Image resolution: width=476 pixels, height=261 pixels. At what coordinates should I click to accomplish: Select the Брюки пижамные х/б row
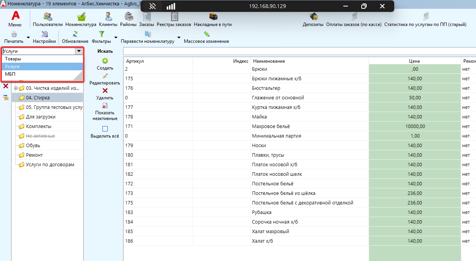[300, 79]
